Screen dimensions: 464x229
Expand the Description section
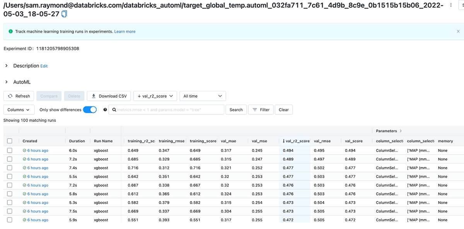7,66
